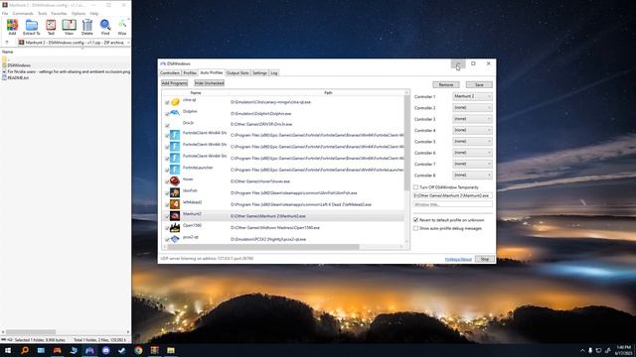Uncheck the citra-qt entry checkbox
Viewport: 636px width, 357px height.
[167, 102]
